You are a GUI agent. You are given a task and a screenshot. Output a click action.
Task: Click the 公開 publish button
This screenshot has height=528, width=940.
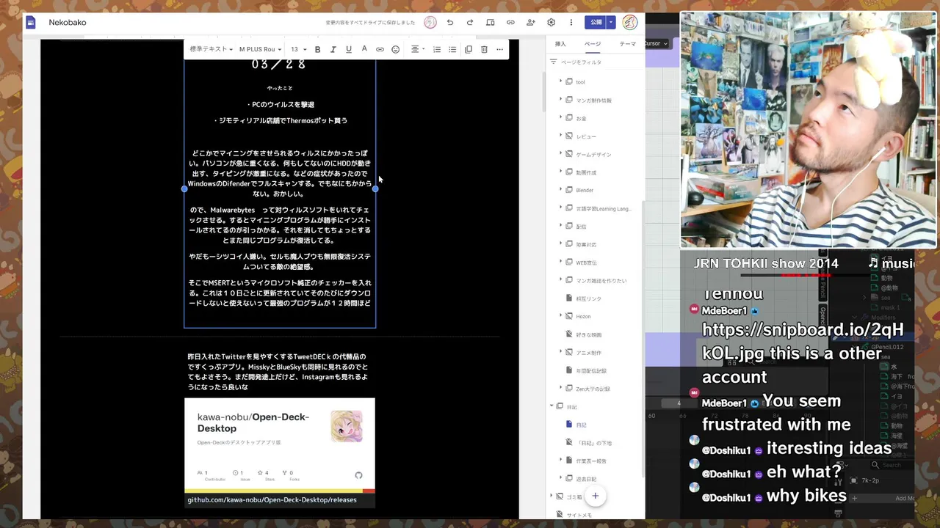click(x=596, y=22)
